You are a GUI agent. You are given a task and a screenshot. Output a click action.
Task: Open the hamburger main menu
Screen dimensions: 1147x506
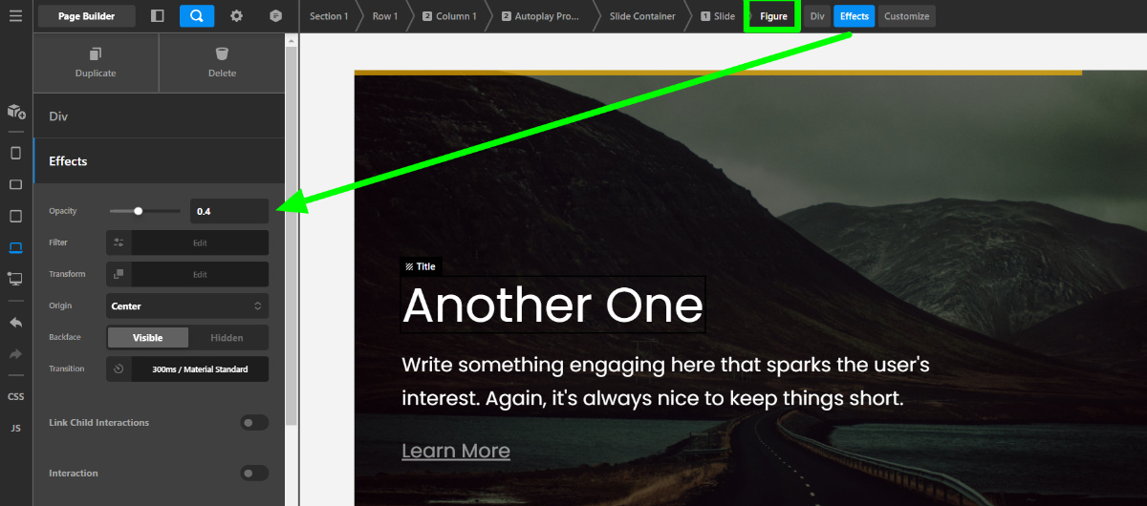point(15,15)
